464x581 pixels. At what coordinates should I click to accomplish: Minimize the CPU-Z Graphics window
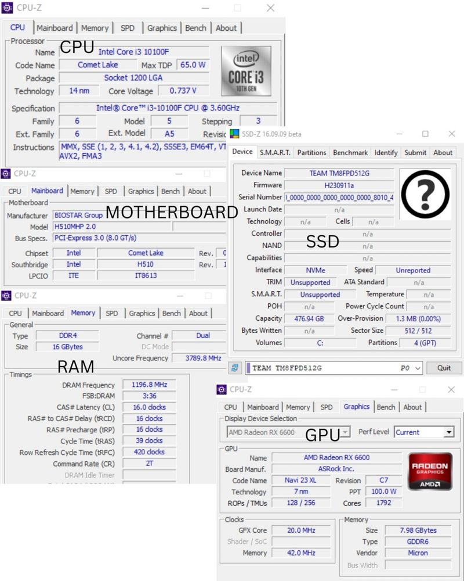pos(394,389)
